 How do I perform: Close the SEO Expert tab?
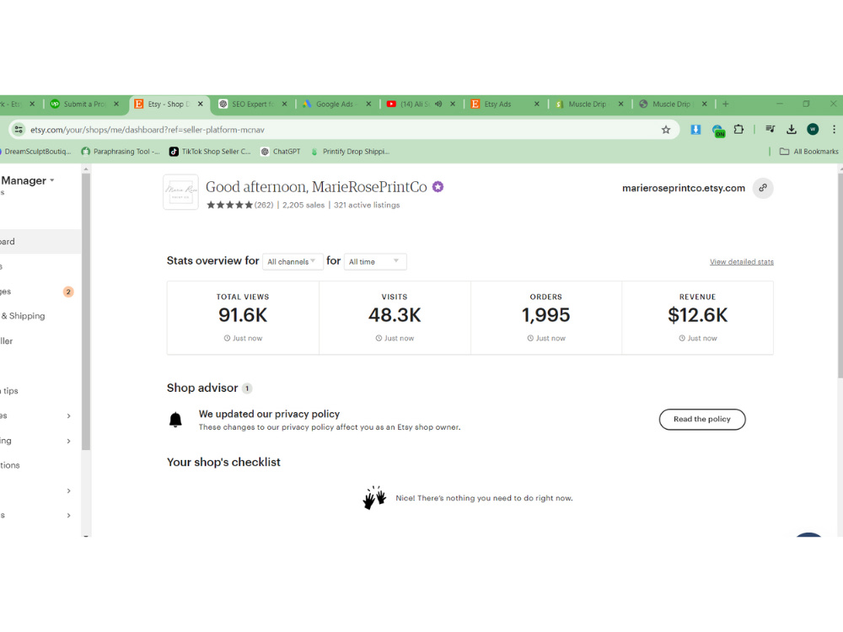[284, 104]
